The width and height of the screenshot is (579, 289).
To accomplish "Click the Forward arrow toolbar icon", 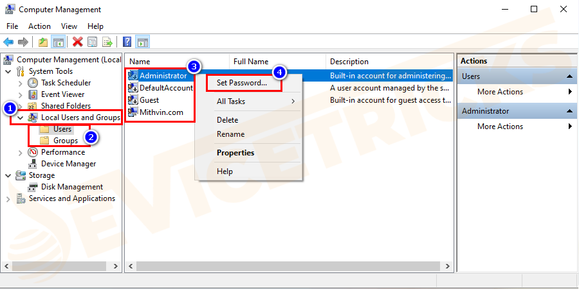I will (x=23, y=42).
